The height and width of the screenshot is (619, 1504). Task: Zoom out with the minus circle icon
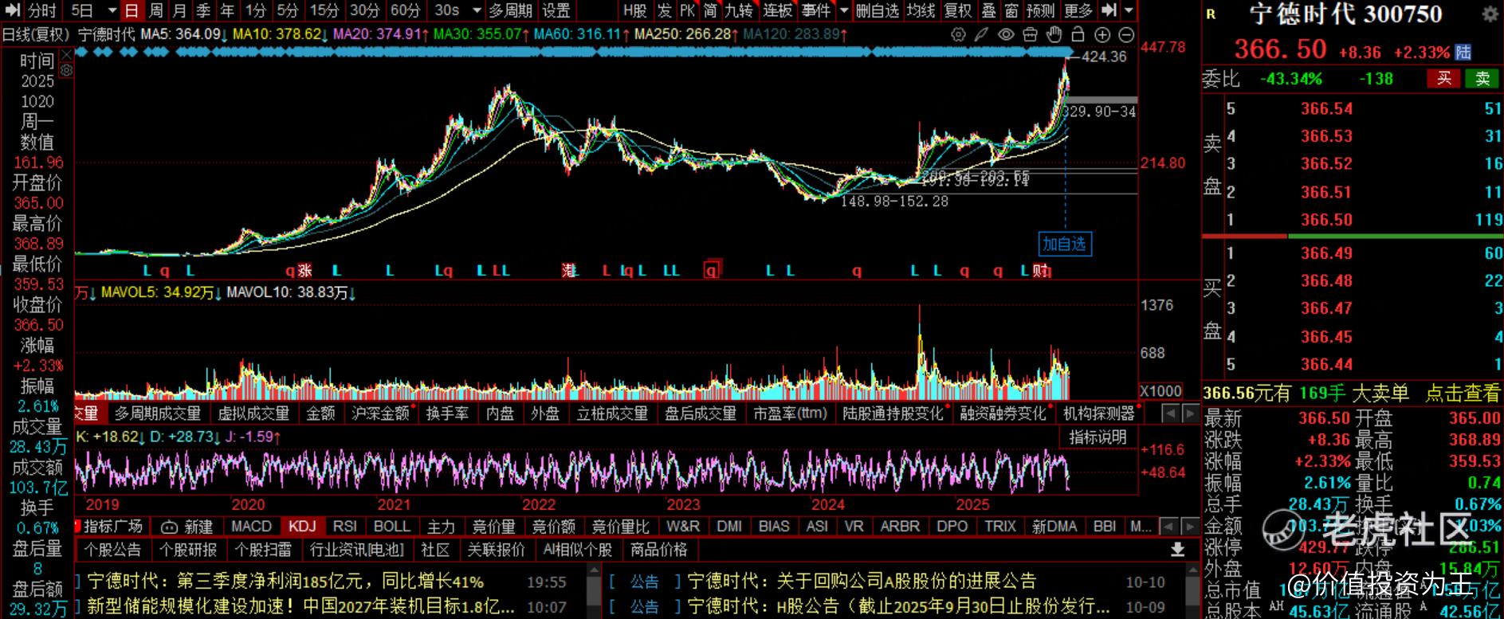1126,35
